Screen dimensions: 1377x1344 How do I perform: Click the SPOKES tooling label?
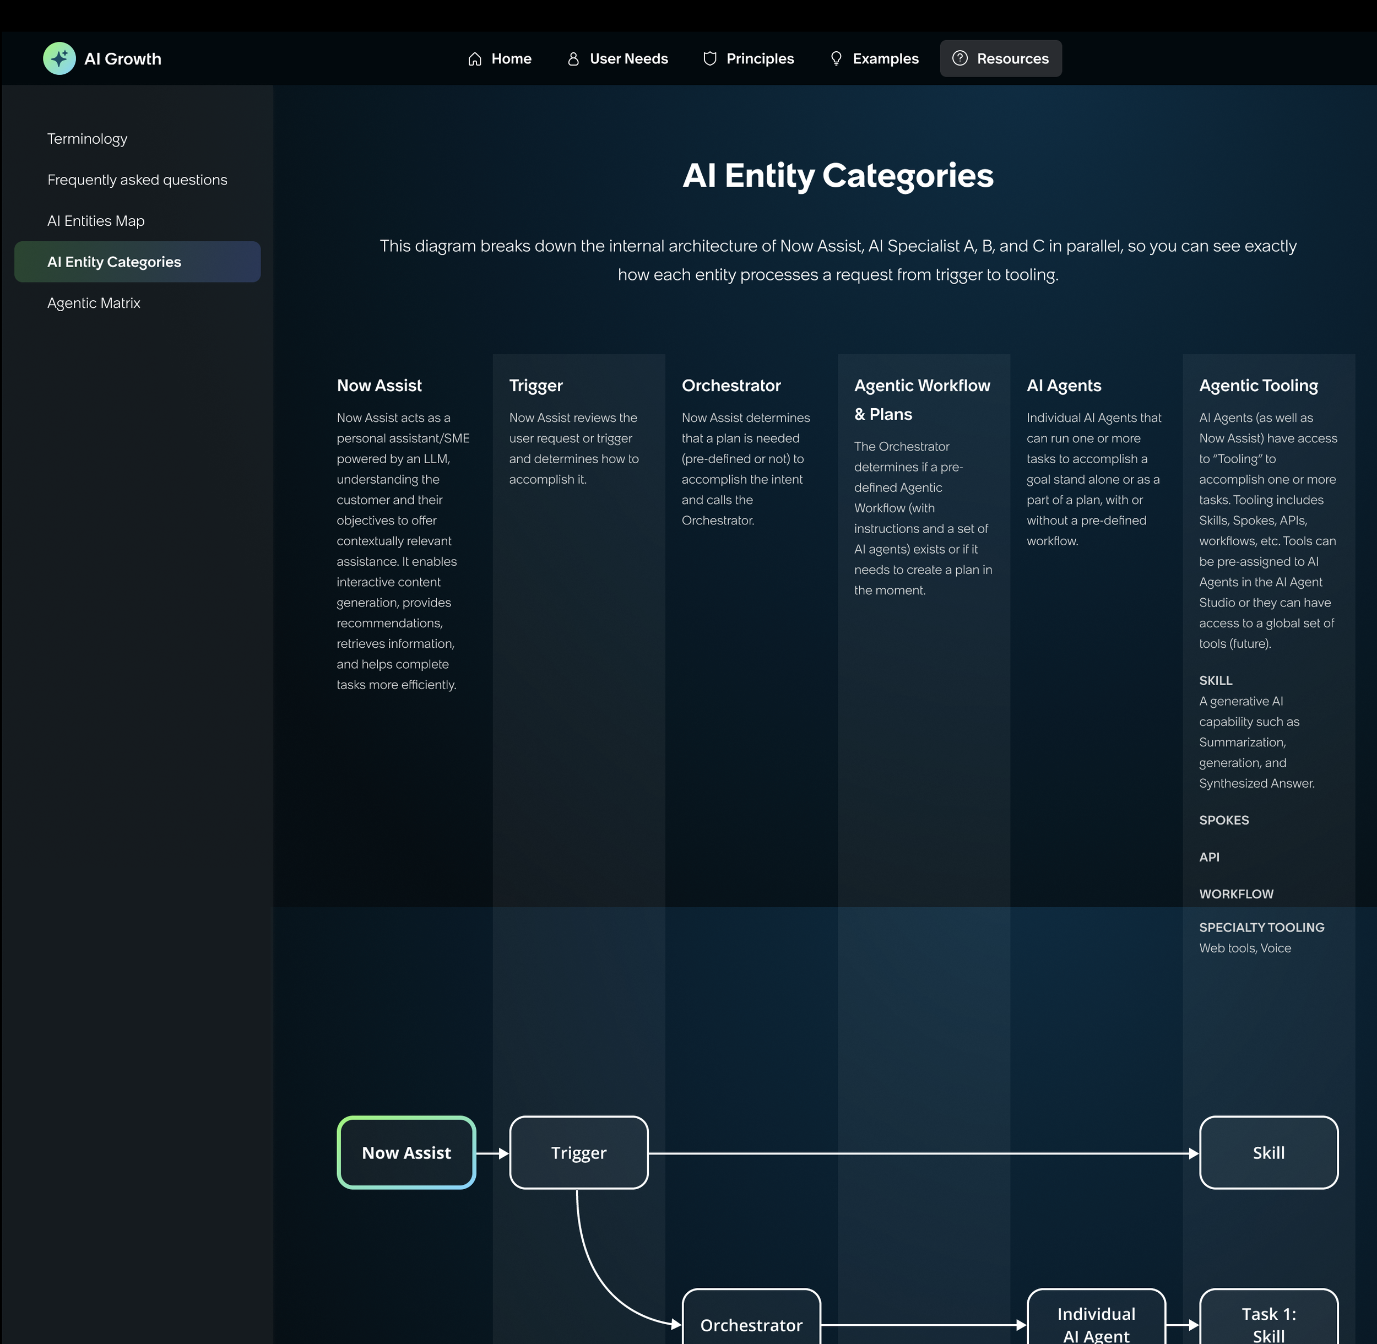pyautogui.click(x=1223, y=820)
